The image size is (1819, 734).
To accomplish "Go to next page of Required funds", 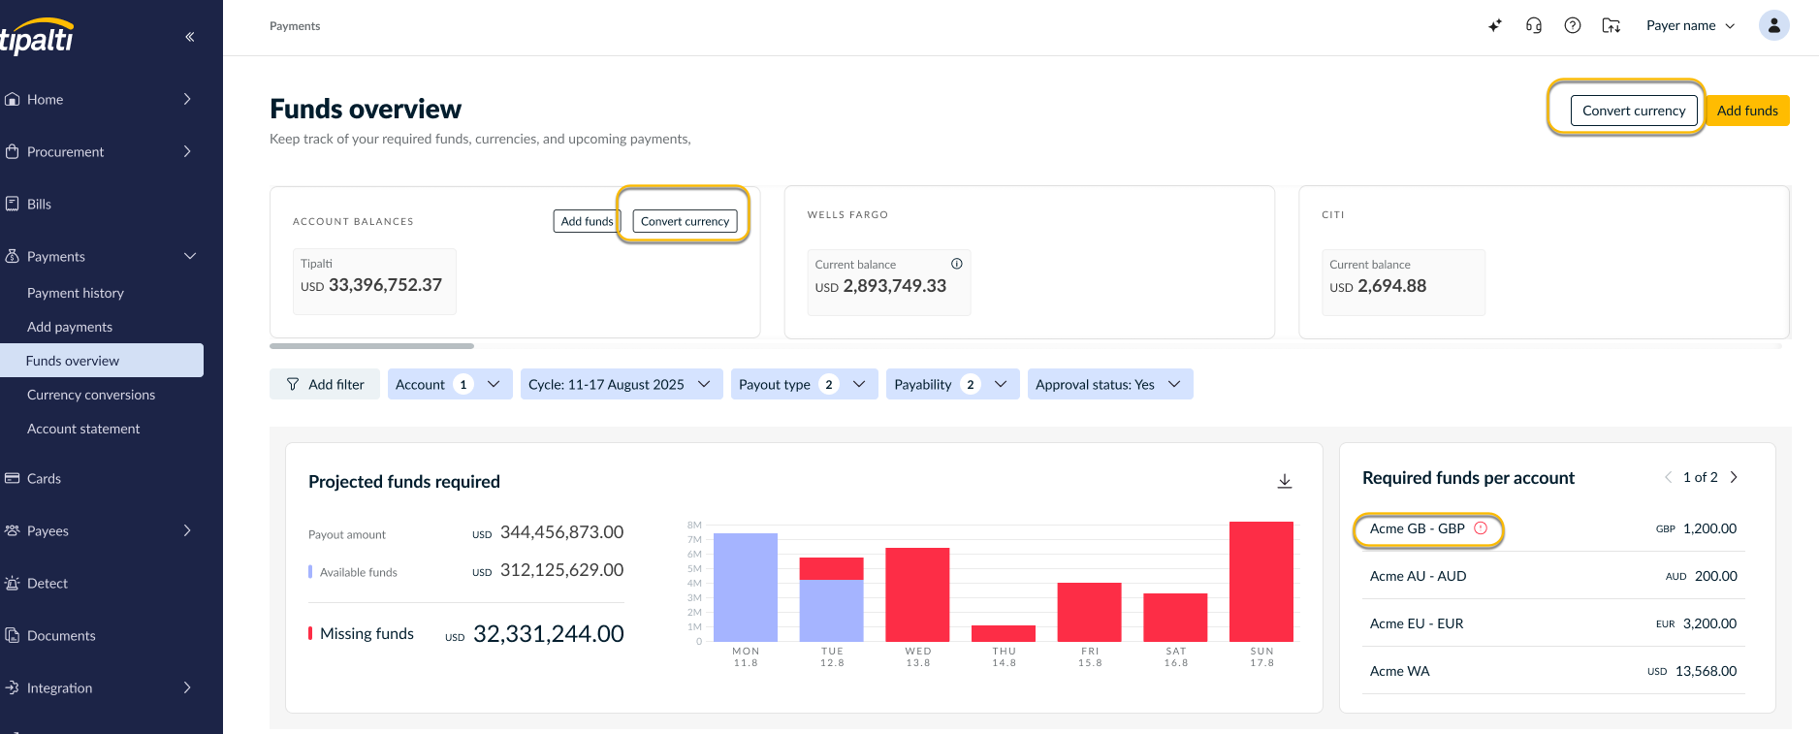I will click(1734, 477).
